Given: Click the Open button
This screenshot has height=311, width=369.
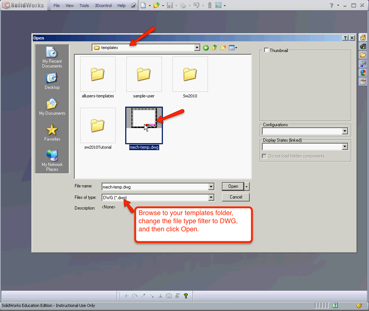Looking at the screenshot, I should 233,186.
